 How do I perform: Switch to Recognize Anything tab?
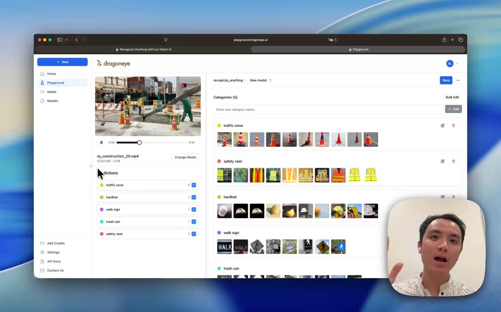point(143,49)
